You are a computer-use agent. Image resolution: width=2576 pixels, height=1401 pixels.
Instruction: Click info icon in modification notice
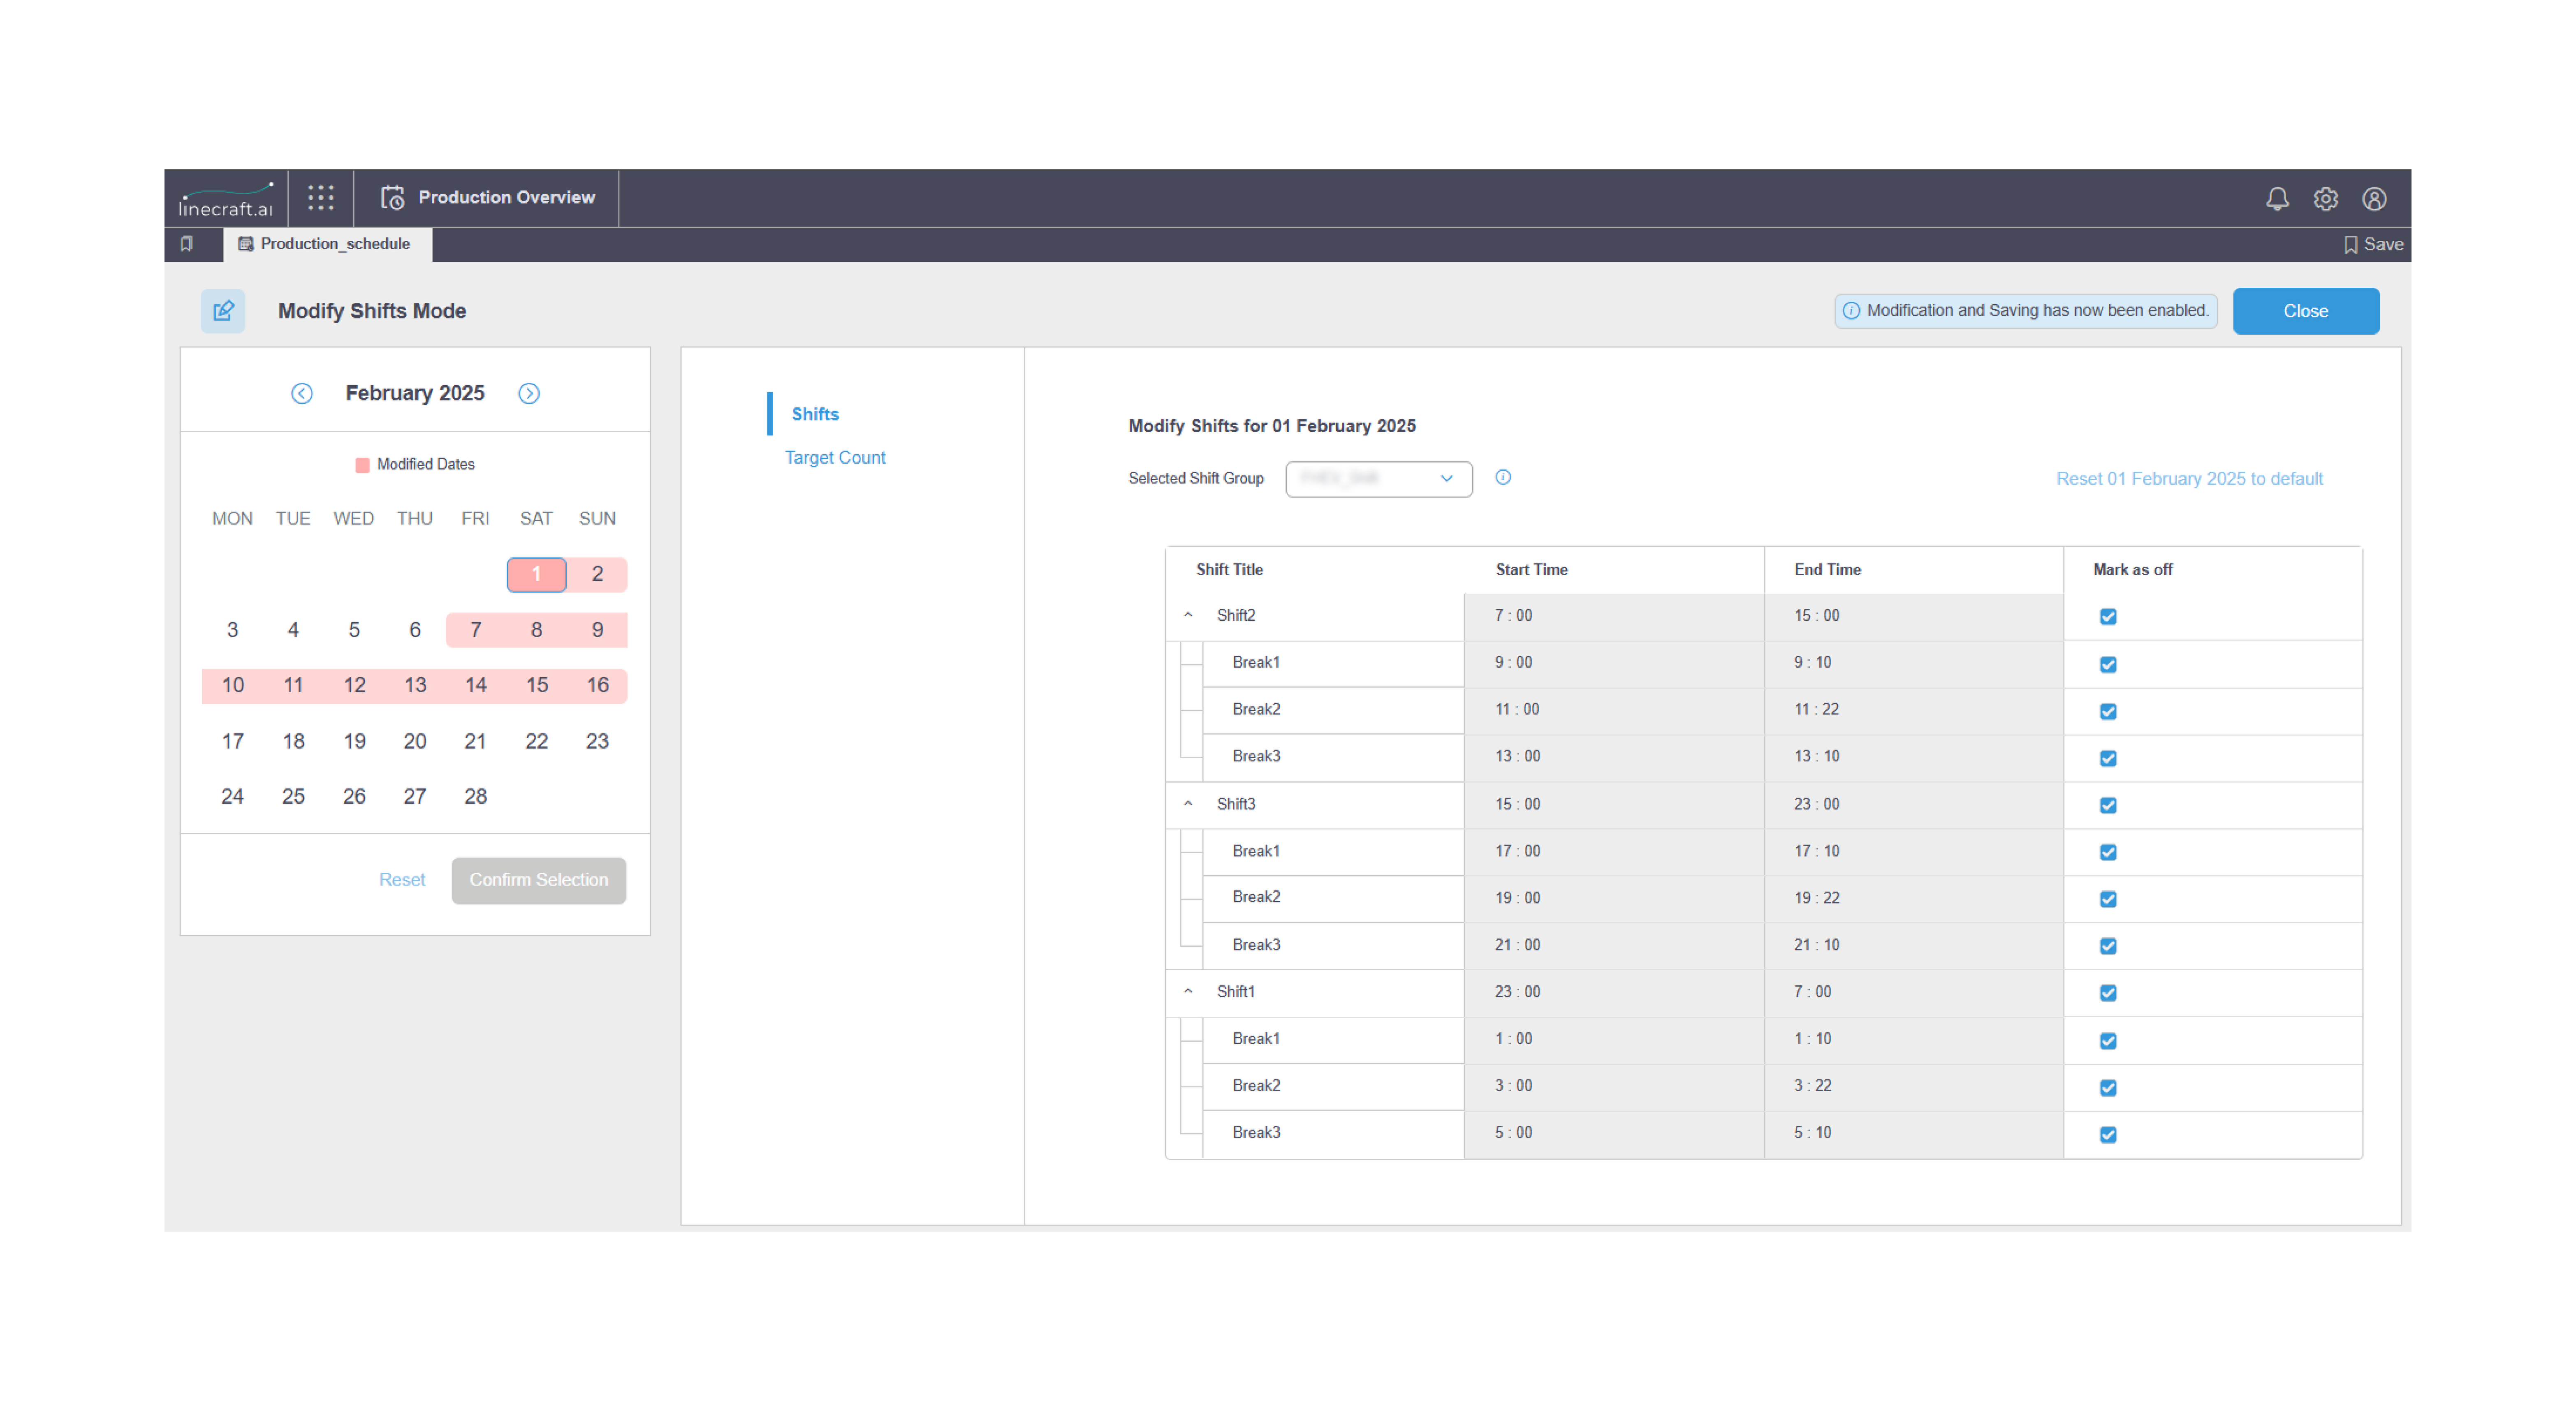tap(1852, 311)
